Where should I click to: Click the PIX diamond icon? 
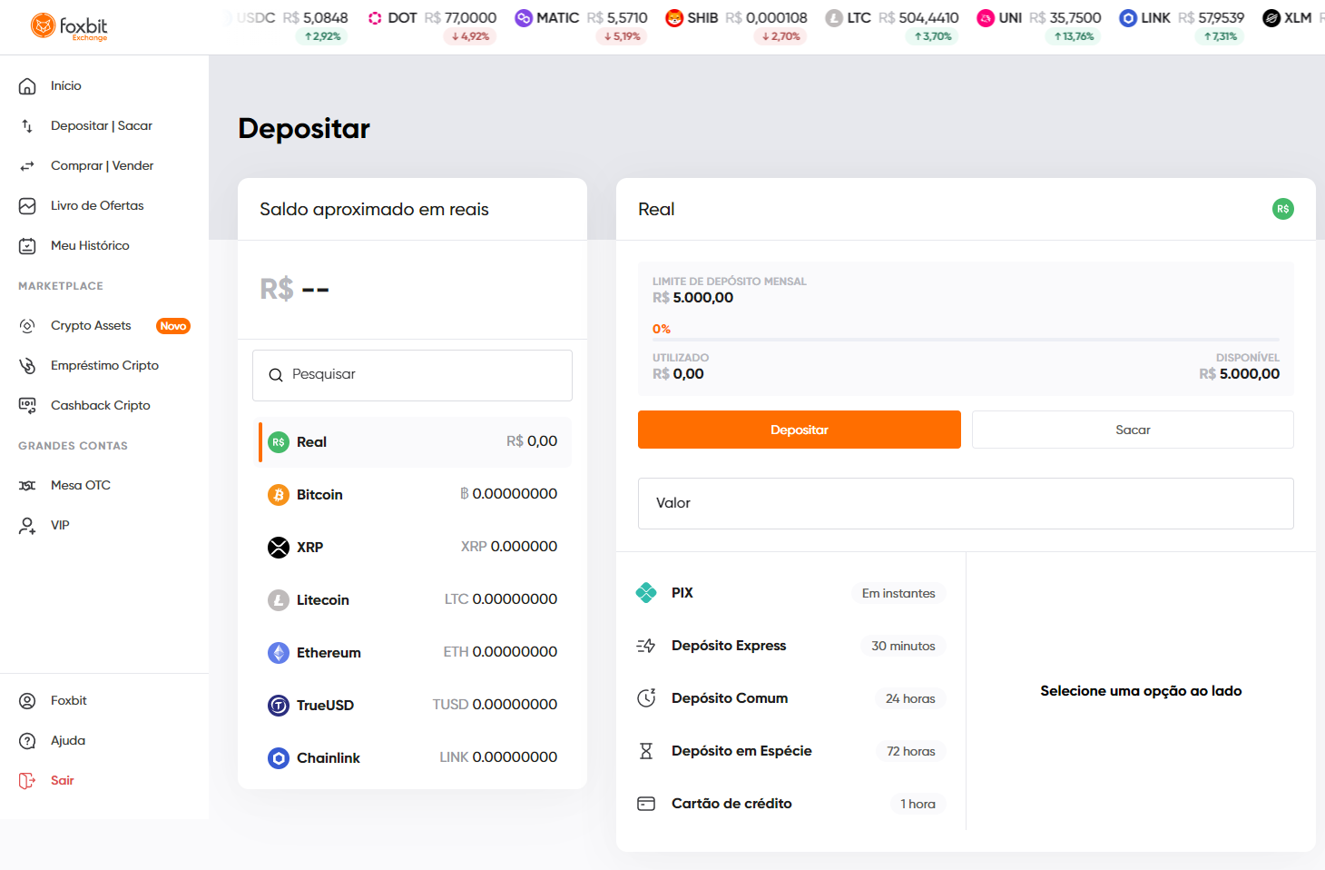point(646,593)
